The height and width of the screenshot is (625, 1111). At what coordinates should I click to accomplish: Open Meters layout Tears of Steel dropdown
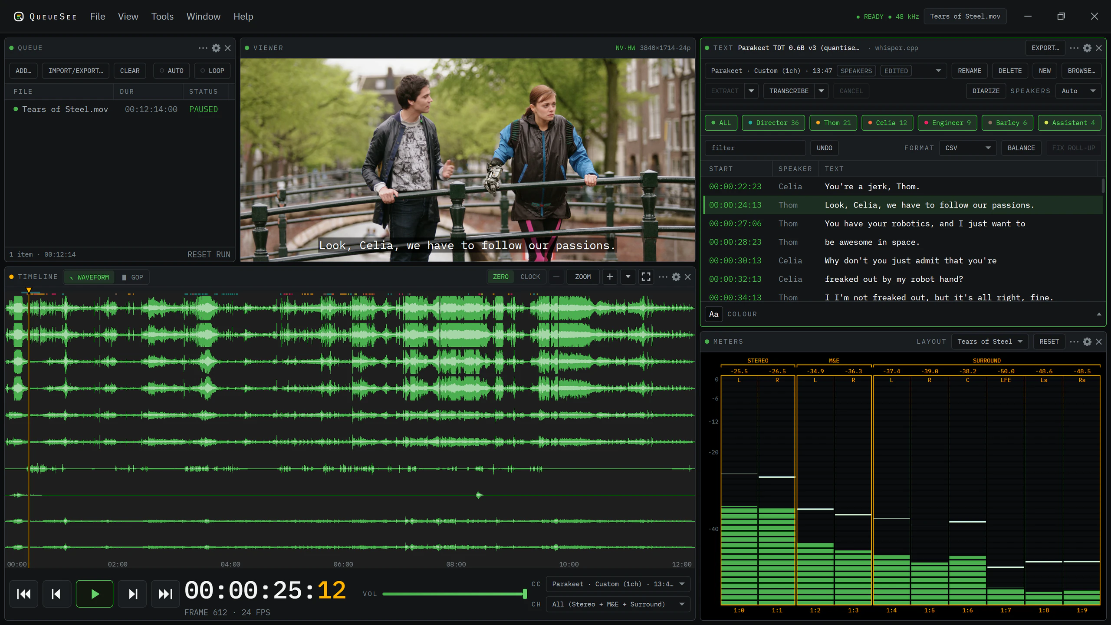990,342
